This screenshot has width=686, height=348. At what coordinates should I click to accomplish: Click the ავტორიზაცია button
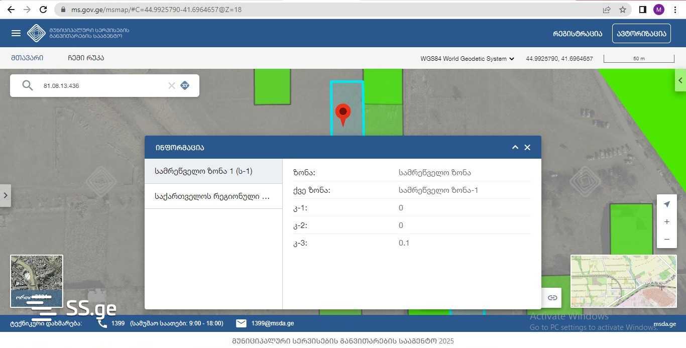tap(641, 34)
